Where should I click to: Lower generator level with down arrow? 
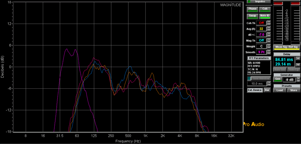click(298, 81)
